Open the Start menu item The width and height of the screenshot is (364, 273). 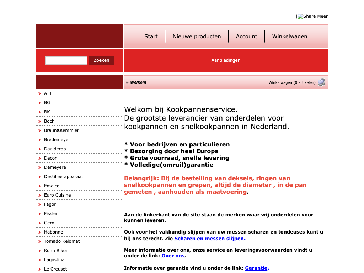pyautogui.click(x=151, y=36)
